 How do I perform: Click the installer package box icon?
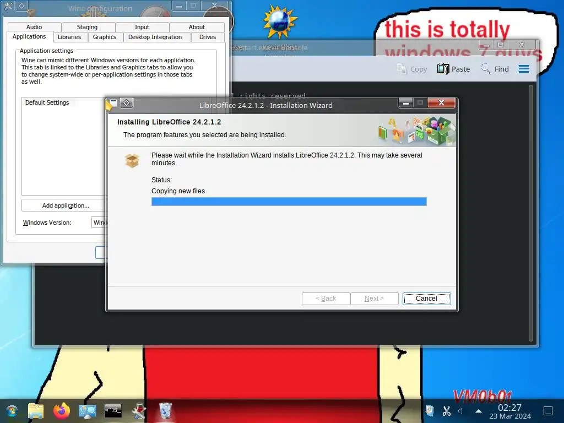coord(132,161)
